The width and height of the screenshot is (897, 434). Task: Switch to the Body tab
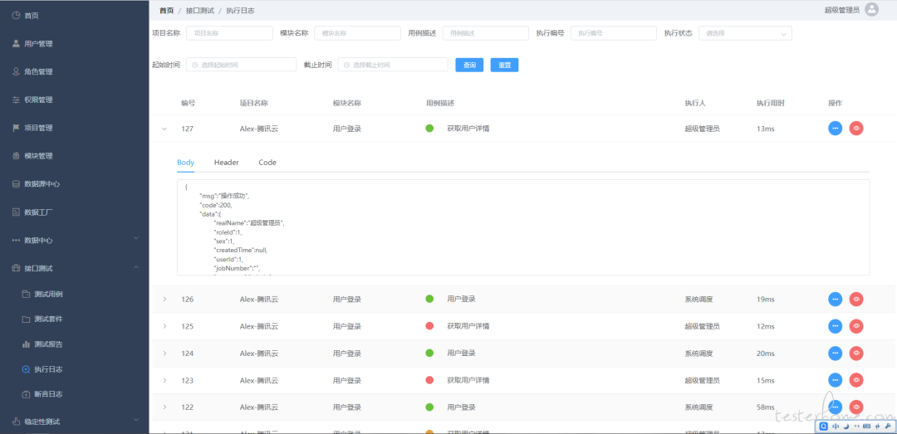[186, 163]
